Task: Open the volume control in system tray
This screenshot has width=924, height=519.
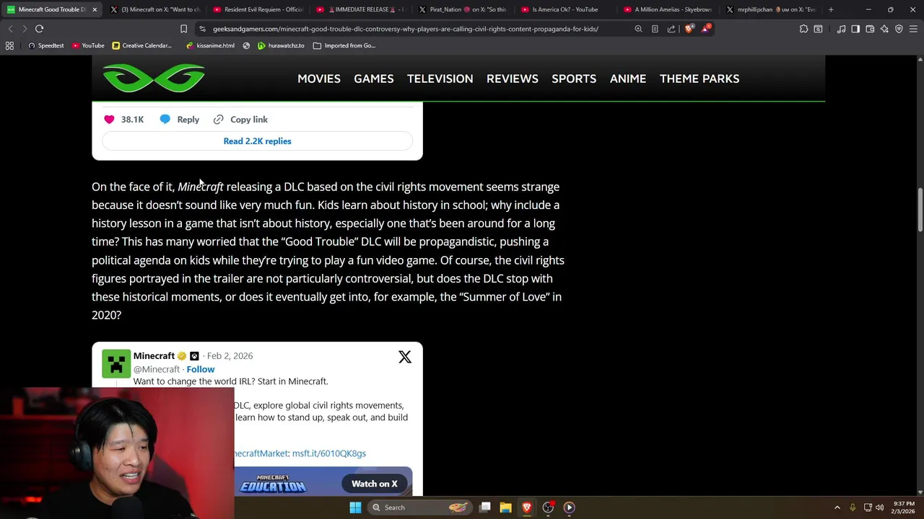Action: (x=880, y=507)
